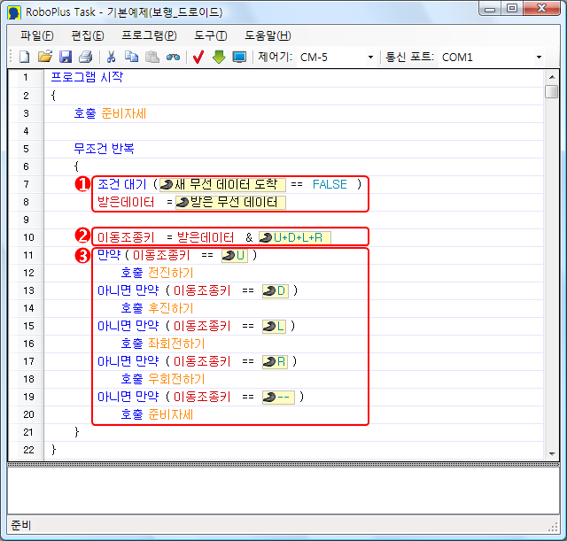Open the program output monitor icon
567x541 pixels.
point(239,57)
